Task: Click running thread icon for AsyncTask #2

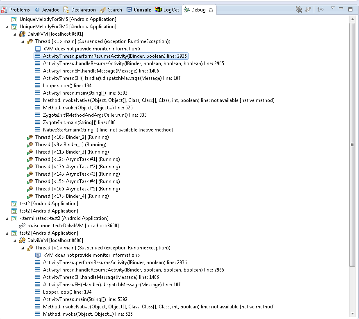Action: click(x=30, y=167)
